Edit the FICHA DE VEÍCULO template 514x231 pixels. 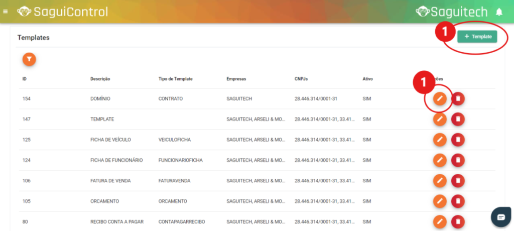point(440,140)
